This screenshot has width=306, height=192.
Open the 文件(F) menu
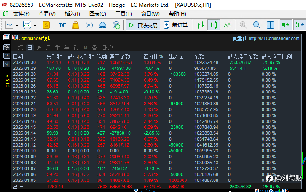point(21,14)
